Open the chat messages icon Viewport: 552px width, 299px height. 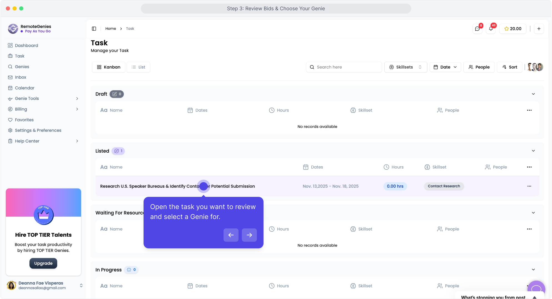[477, 29]
